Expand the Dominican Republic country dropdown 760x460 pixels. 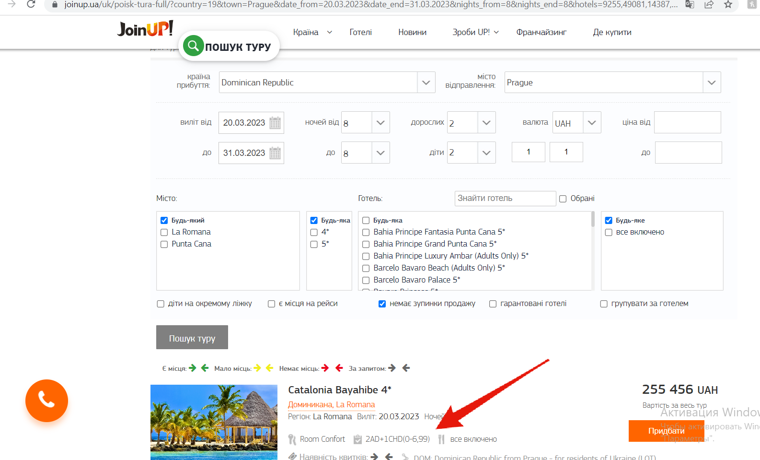click(426, 83)
